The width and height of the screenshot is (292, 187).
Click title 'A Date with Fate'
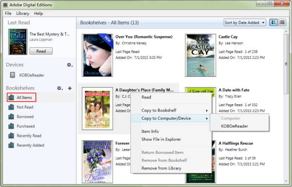(234, 90)
